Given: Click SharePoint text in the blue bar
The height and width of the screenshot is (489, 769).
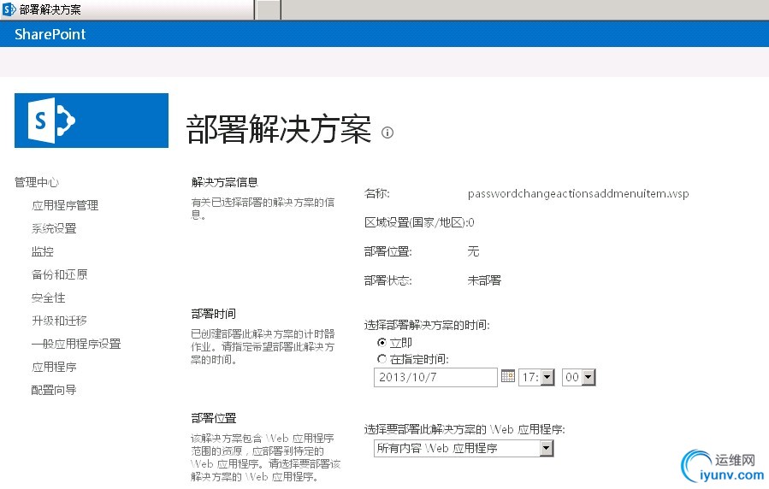Looking at the screenshot, I should [x=50, y=34].
